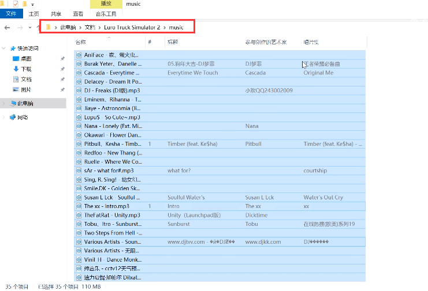This screenshot has width=428, height=291.
Task: Collapse the 快速访问 tree node
Action: [x=4, y=48]
